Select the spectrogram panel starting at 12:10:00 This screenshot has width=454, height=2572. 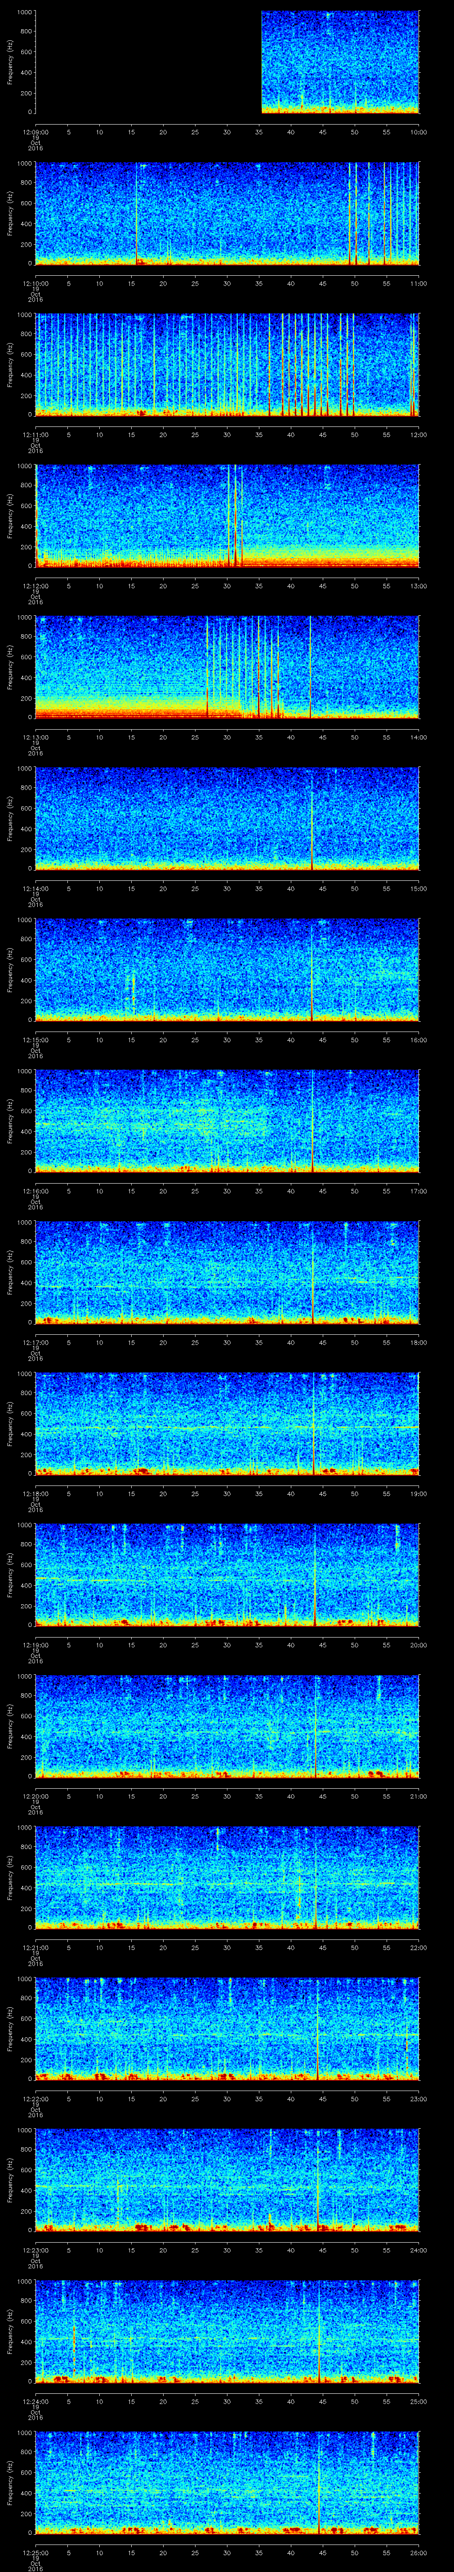[x=227, y=213]
